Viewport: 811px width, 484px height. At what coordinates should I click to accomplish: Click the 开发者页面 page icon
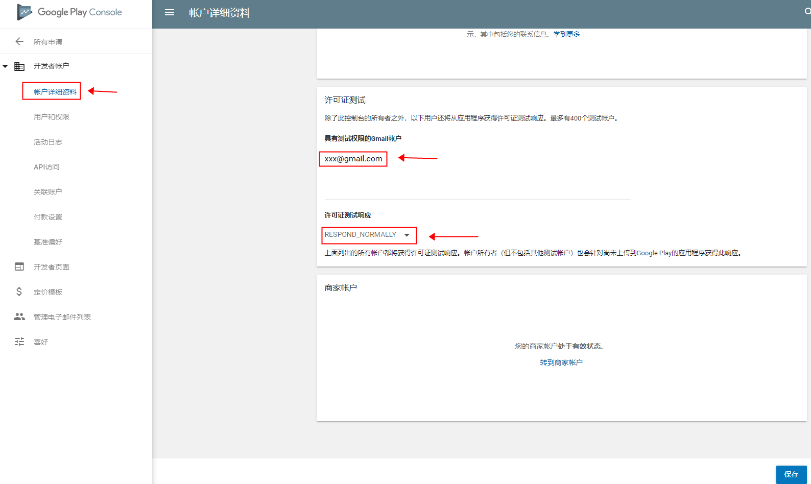tap(19, 267)
